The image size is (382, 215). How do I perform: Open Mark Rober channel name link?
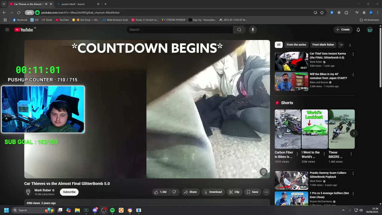[43, 190]
